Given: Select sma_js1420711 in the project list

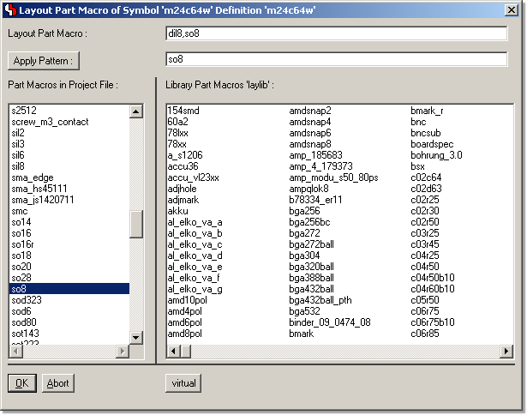Looking at the screenshot, I should 42,200.
